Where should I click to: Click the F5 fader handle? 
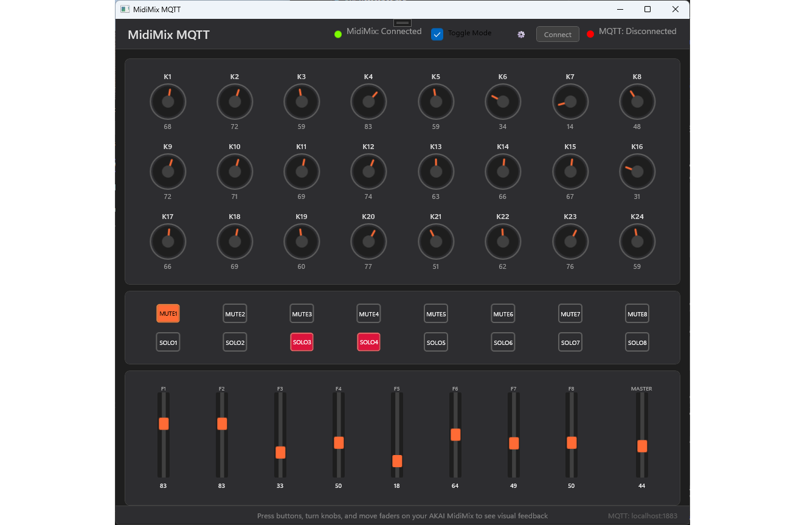pyautogui.click(x=397, y=461)
